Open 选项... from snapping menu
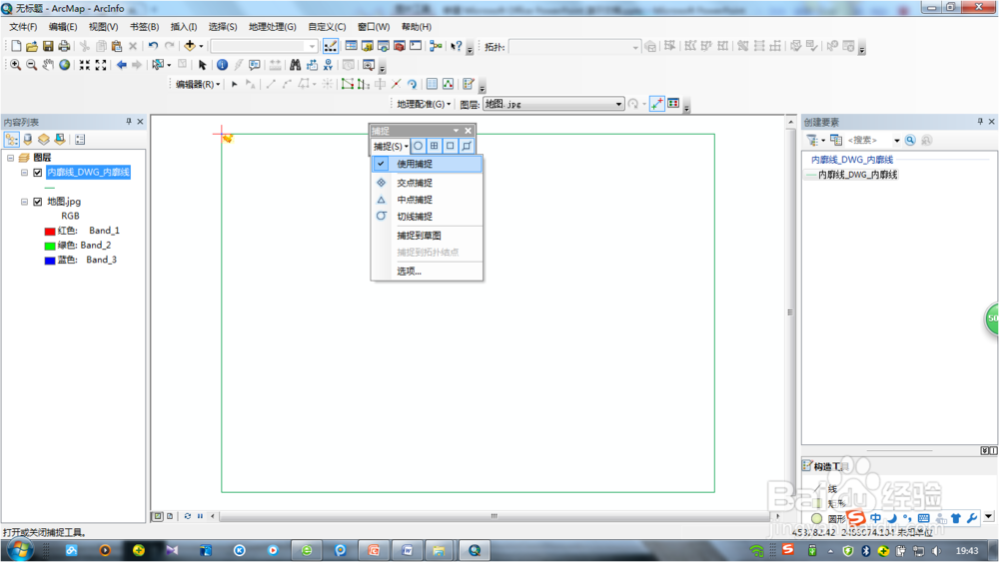Screen dimensions: 999x562 click(x=427, y=272)
